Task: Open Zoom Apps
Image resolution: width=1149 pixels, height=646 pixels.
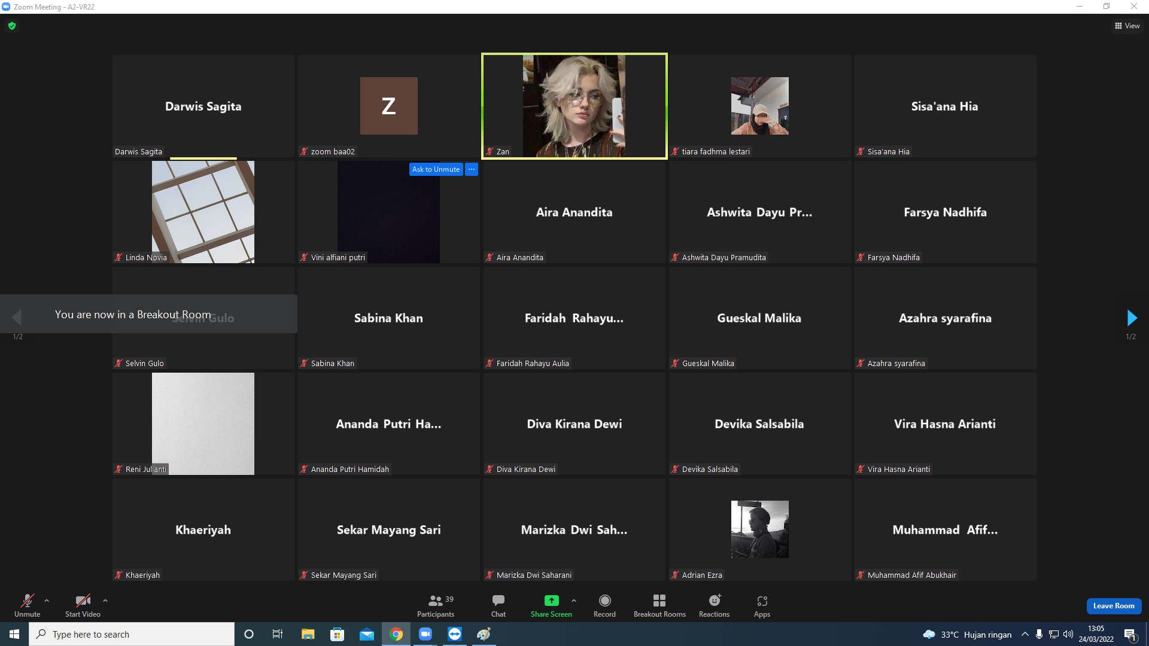Action: [762, 605]
